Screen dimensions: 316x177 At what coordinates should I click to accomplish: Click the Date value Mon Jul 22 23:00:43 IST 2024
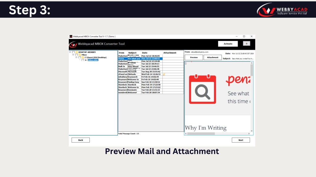[243, 53]
